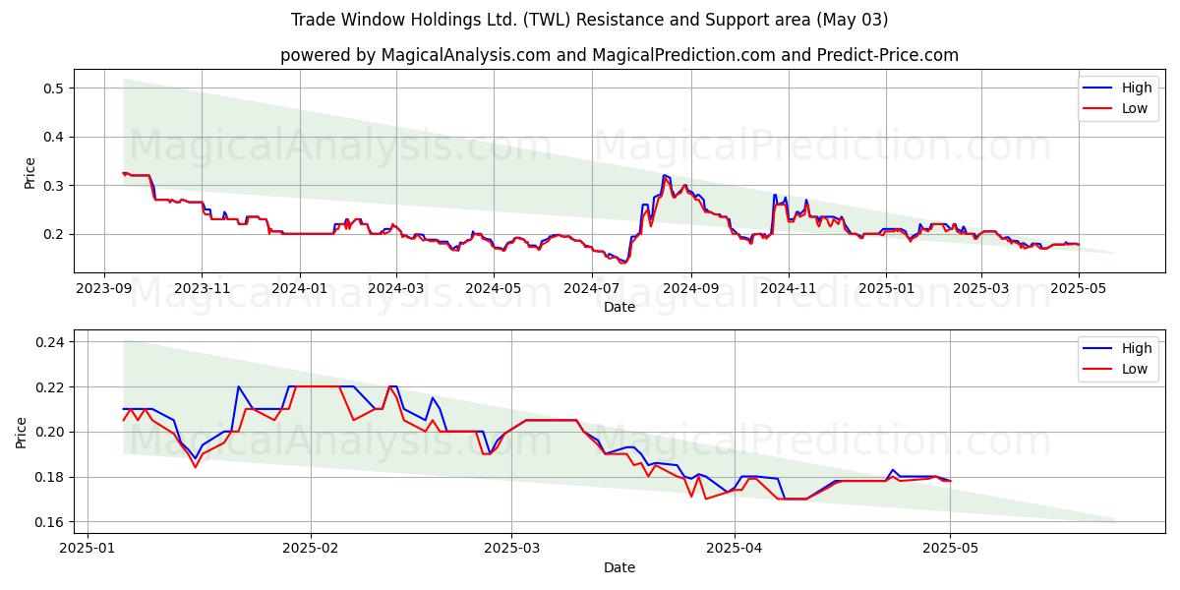Click '2025-04' tick label on bottom chart

(x=736, y=550)
